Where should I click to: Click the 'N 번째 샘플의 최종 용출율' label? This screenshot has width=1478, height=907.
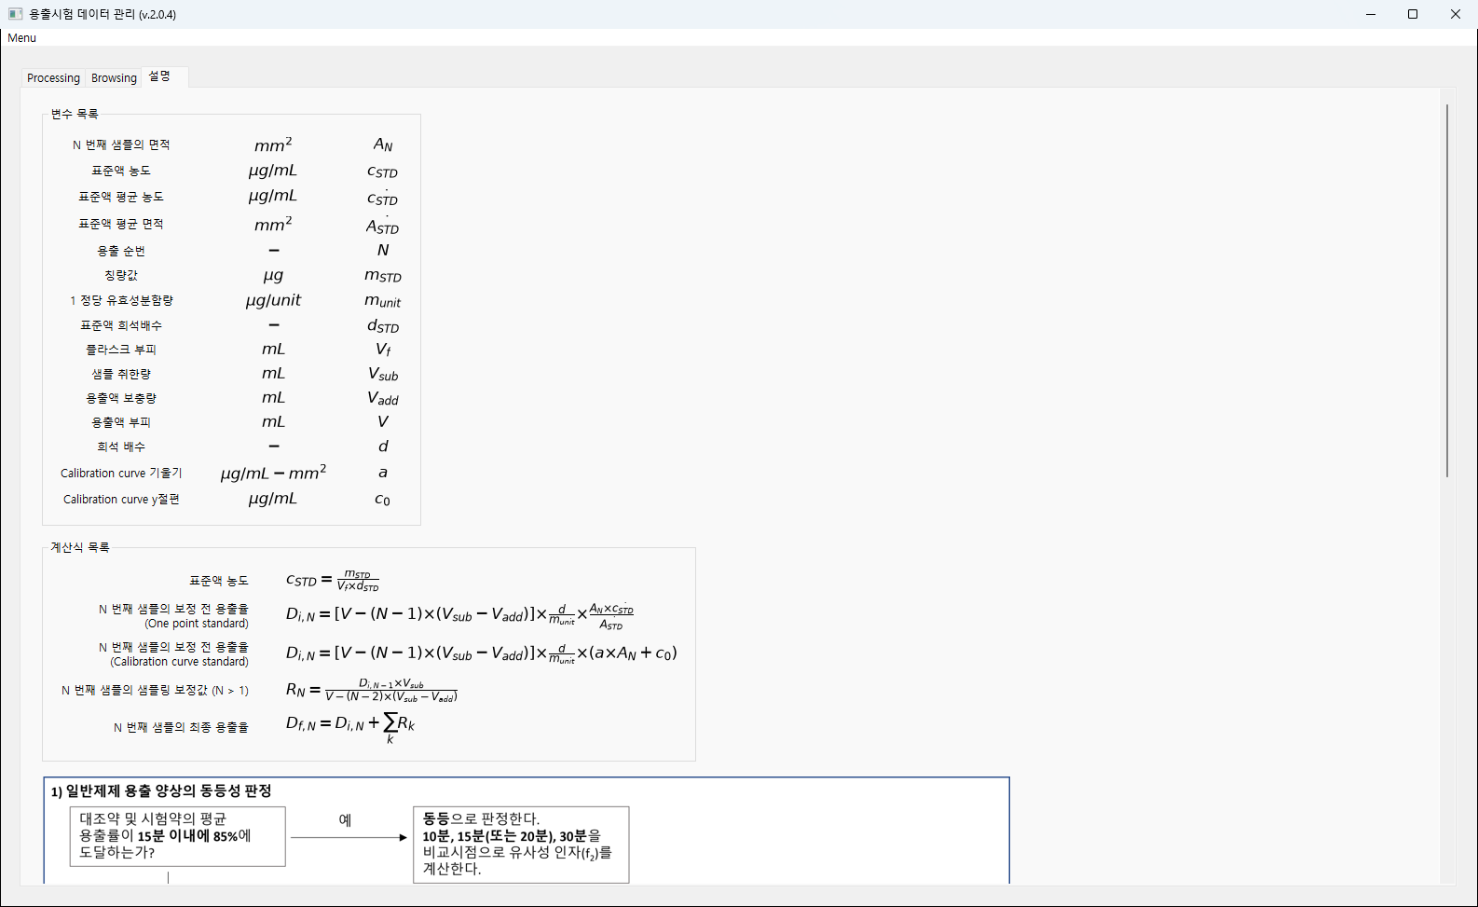(181, 727)
